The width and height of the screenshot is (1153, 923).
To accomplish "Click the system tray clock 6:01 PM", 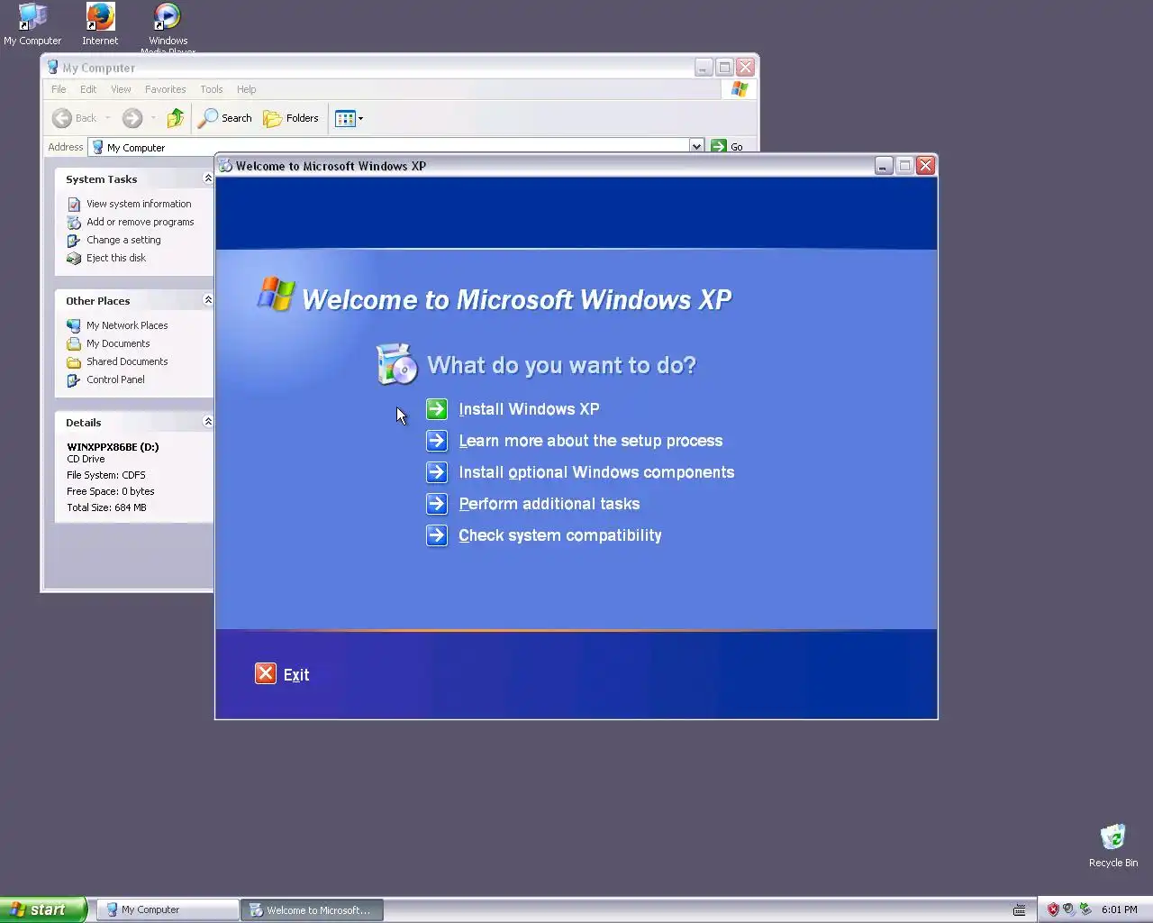I will click(1119, 909).
